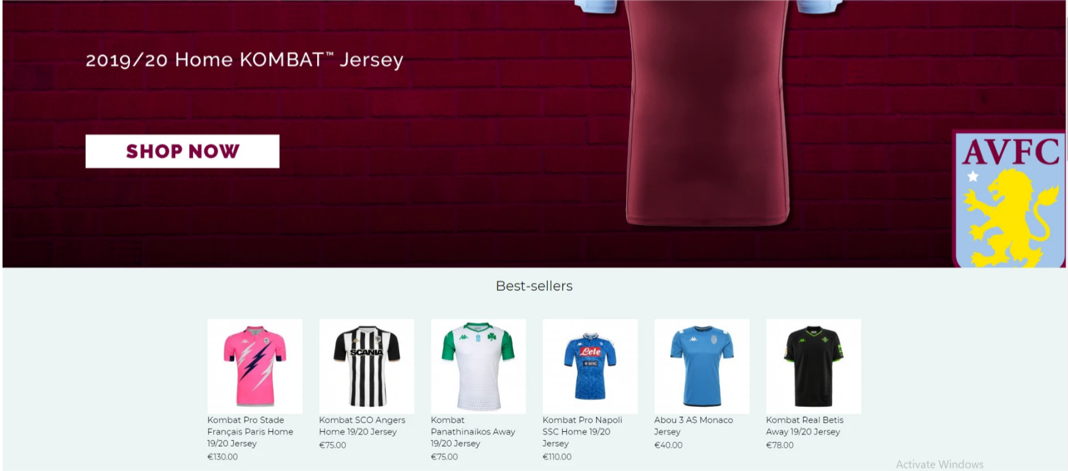Open Kombat SCO Angers Home 19/20 link
Screen dimensions: 1068x471
[x=362, y=426]
